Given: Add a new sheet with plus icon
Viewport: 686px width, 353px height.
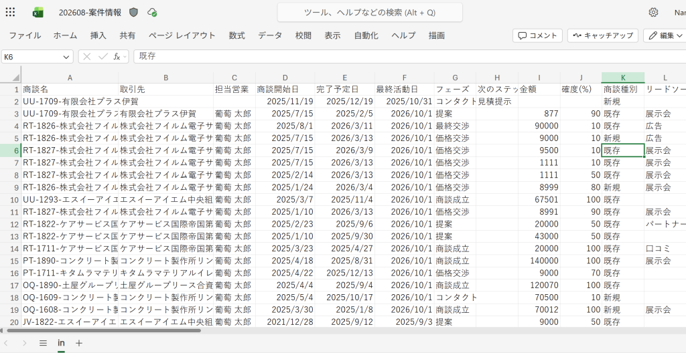Looking at the screenshot, I should pyautogui.click(x=79, y=343).
